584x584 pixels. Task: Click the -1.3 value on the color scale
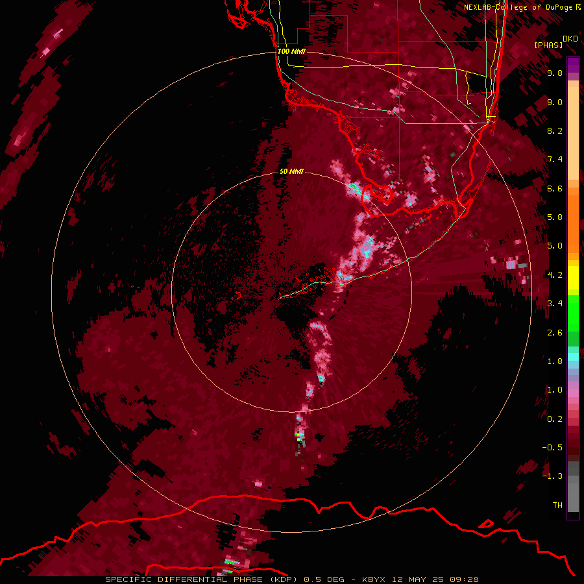pos(552,476)
